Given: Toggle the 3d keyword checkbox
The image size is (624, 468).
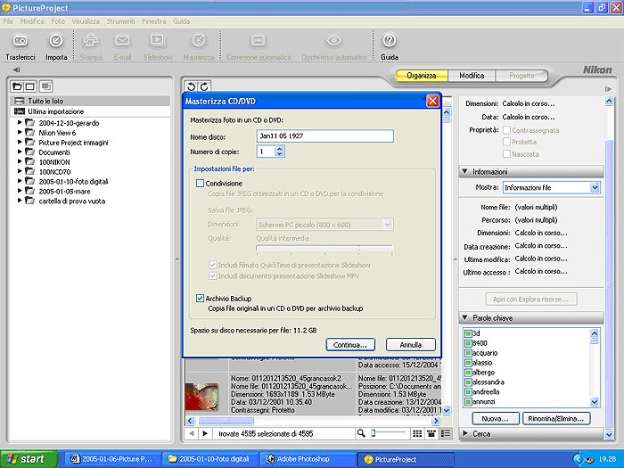Looking at the screenshot, I should (468, 333).
